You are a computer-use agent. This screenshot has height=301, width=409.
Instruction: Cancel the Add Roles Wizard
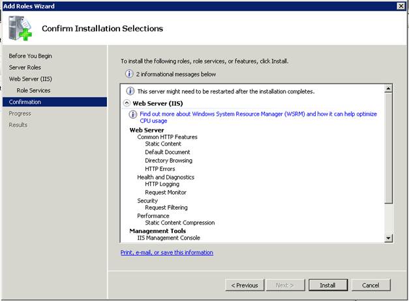[371, 285]
